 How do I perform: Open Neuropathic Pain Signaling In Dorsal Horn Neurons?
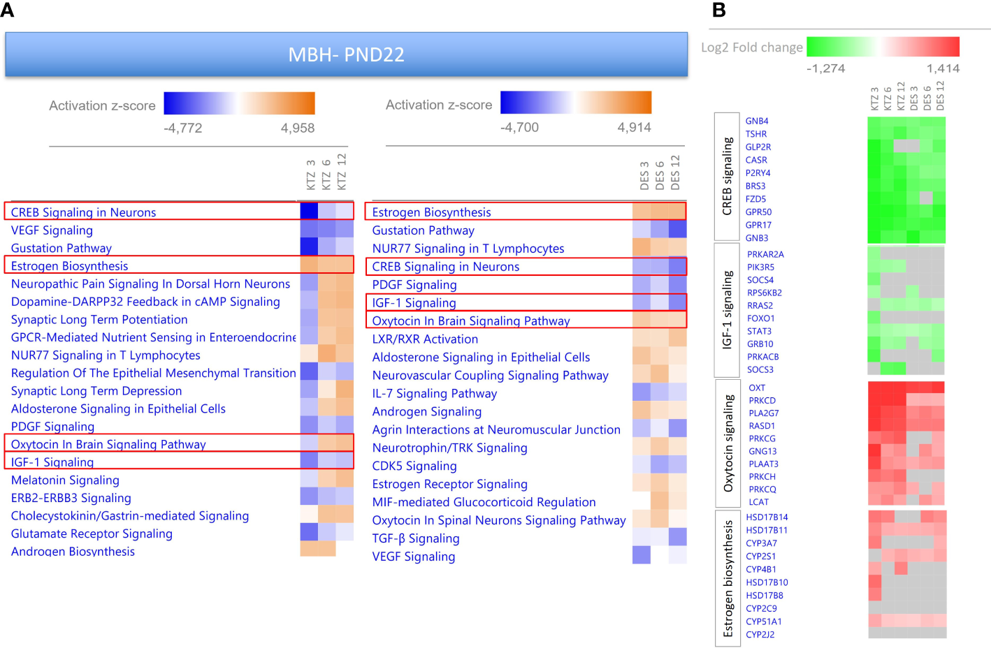coord(150,284)
